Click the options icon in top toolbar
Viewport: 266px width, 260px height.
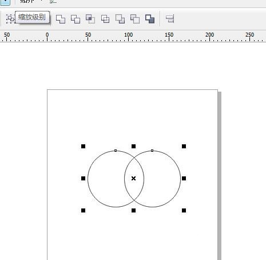[53, 2]
